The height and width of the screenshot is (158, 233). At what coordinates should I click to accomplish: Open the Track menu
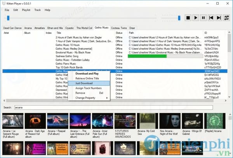pyautogui.click(x=37, y=10)
